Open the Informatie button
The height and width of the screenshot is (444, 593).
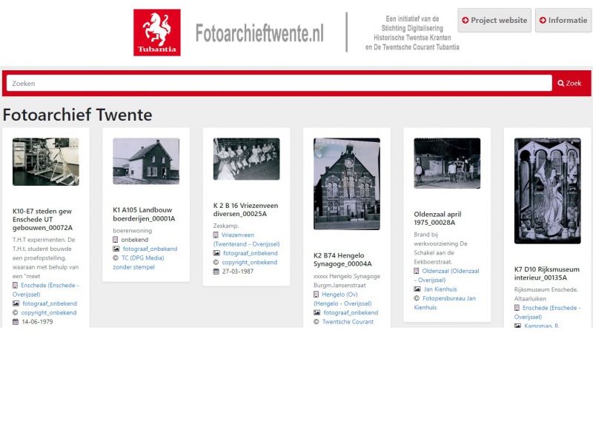[x=563, y=21]
